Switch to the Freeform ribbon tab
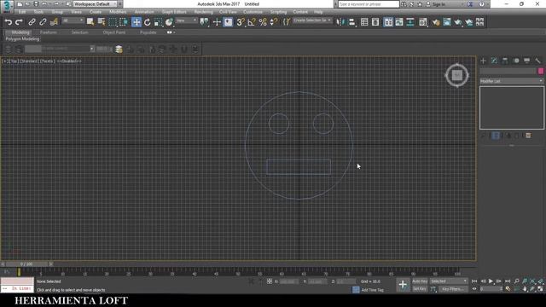 coord(49,32)
